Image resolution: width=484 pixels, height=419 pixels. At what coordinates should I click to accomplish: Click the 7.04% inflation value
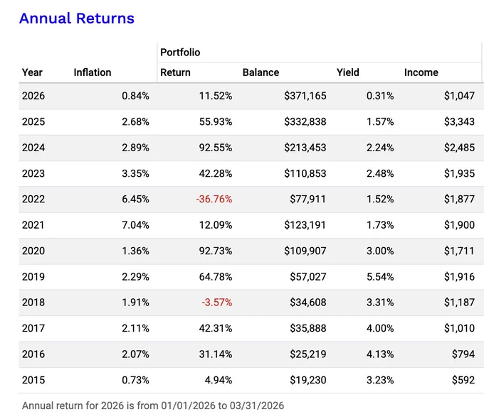click(135, 225)
